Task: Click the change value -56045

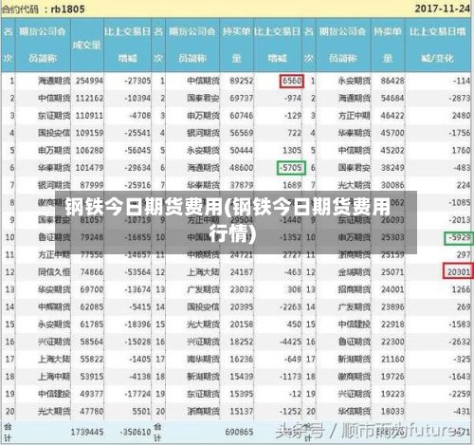Action: tap(137, 151)
